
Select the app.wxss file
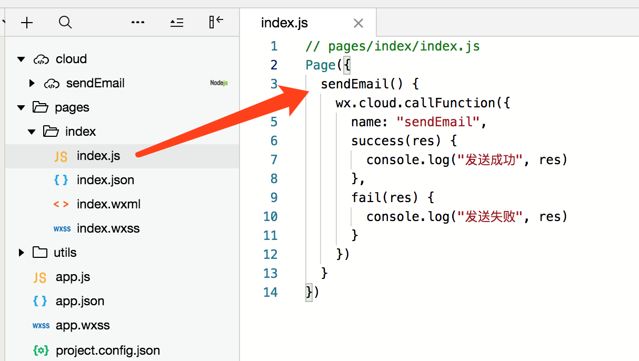coord(83,325)
